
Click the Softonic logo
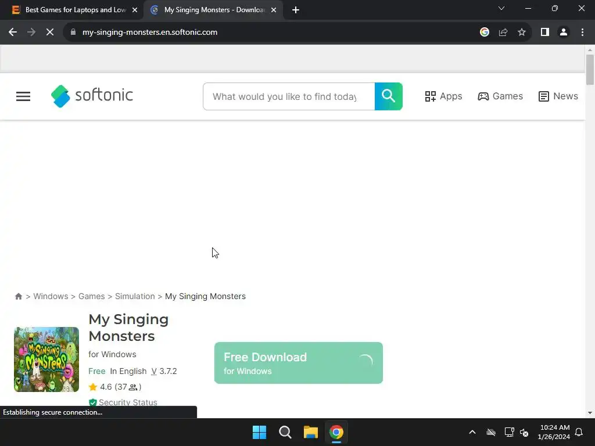[92, 96]
